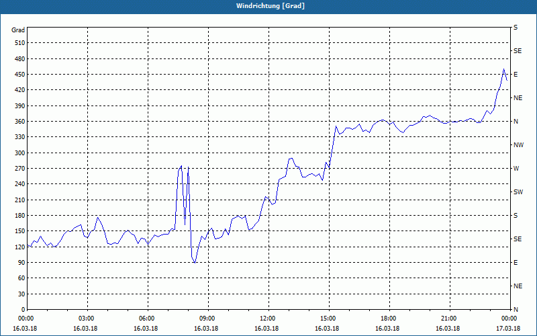Click the E compass label level with 450
This screenshot has width=537, height=336.
516,75
